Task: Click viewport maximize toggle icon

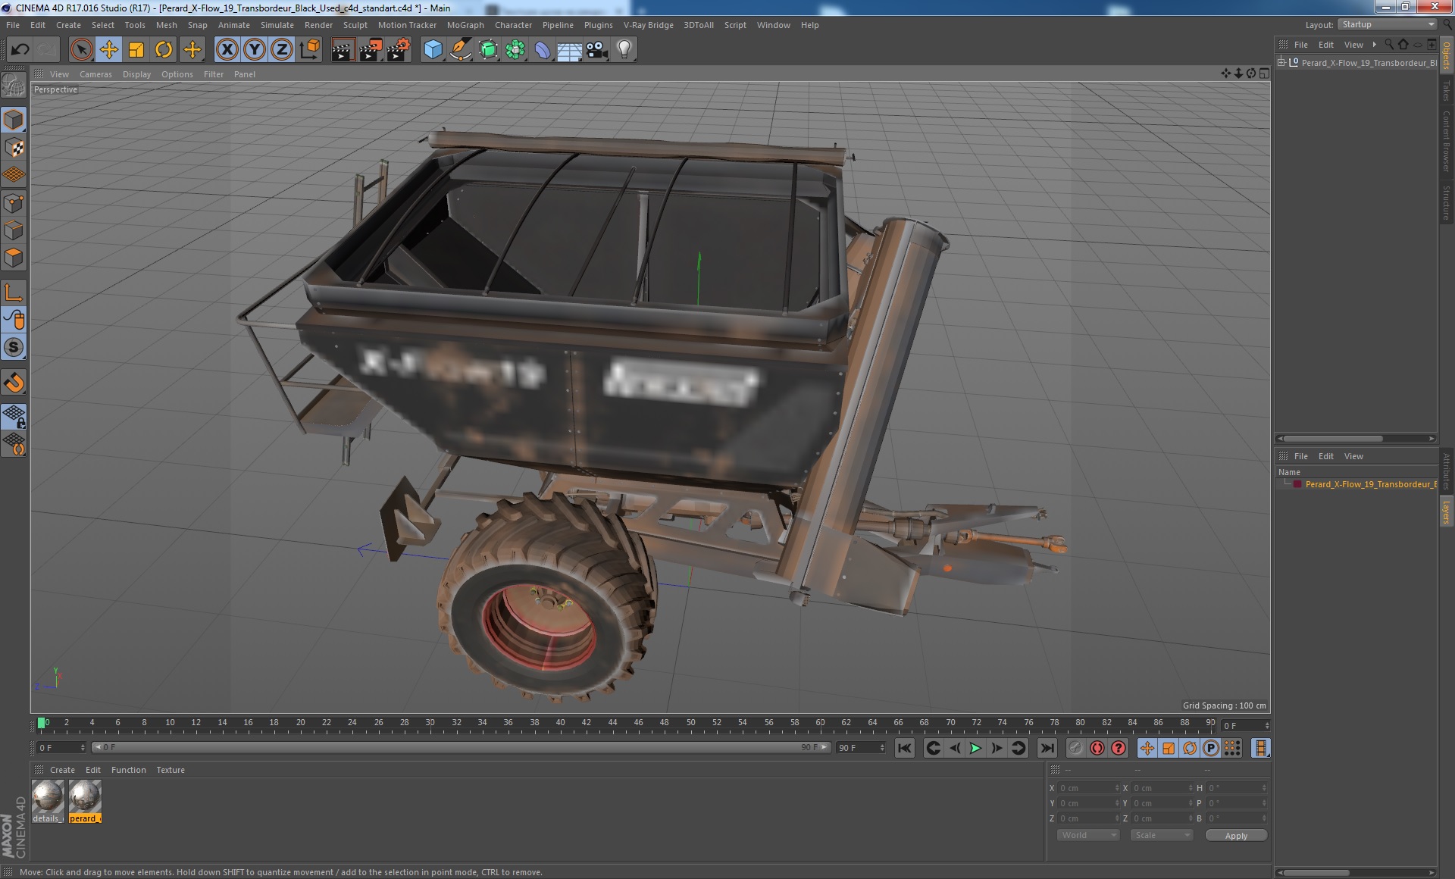Action: (1264, 74)
